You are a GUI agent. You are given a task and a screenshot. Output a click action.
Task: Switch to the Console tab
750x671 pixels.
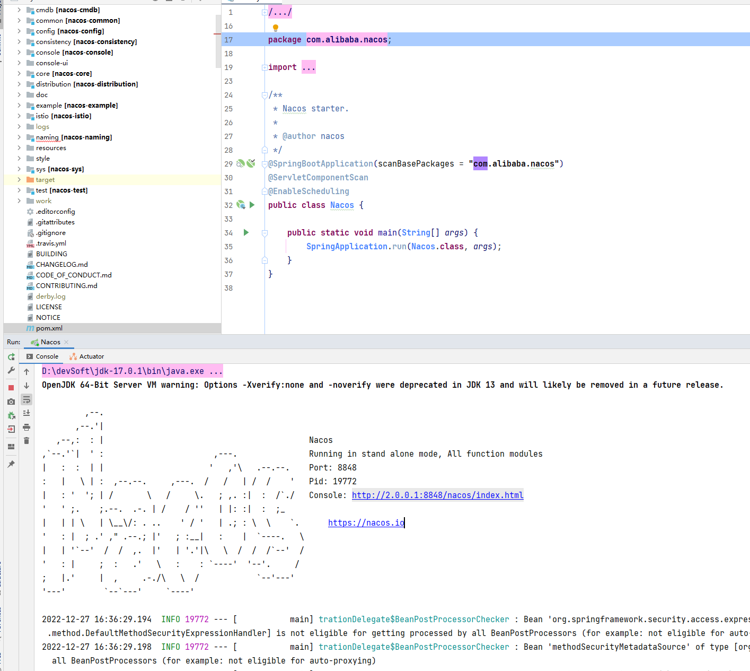tap(42, 356)
